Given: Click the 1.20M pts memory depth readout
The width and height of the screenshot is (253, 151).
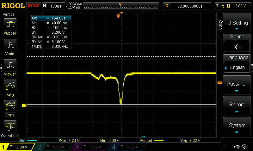Looking at the screenshot, I should pos(73,7).
